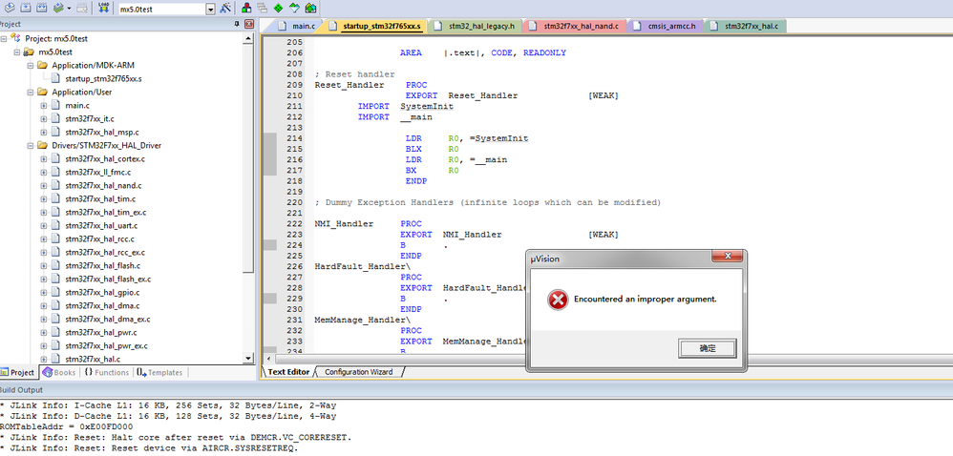The width and height of the screenshot is (953, 456).
Task: Switch to the Books bottom panel tab
Action: (x=59, y=372)
